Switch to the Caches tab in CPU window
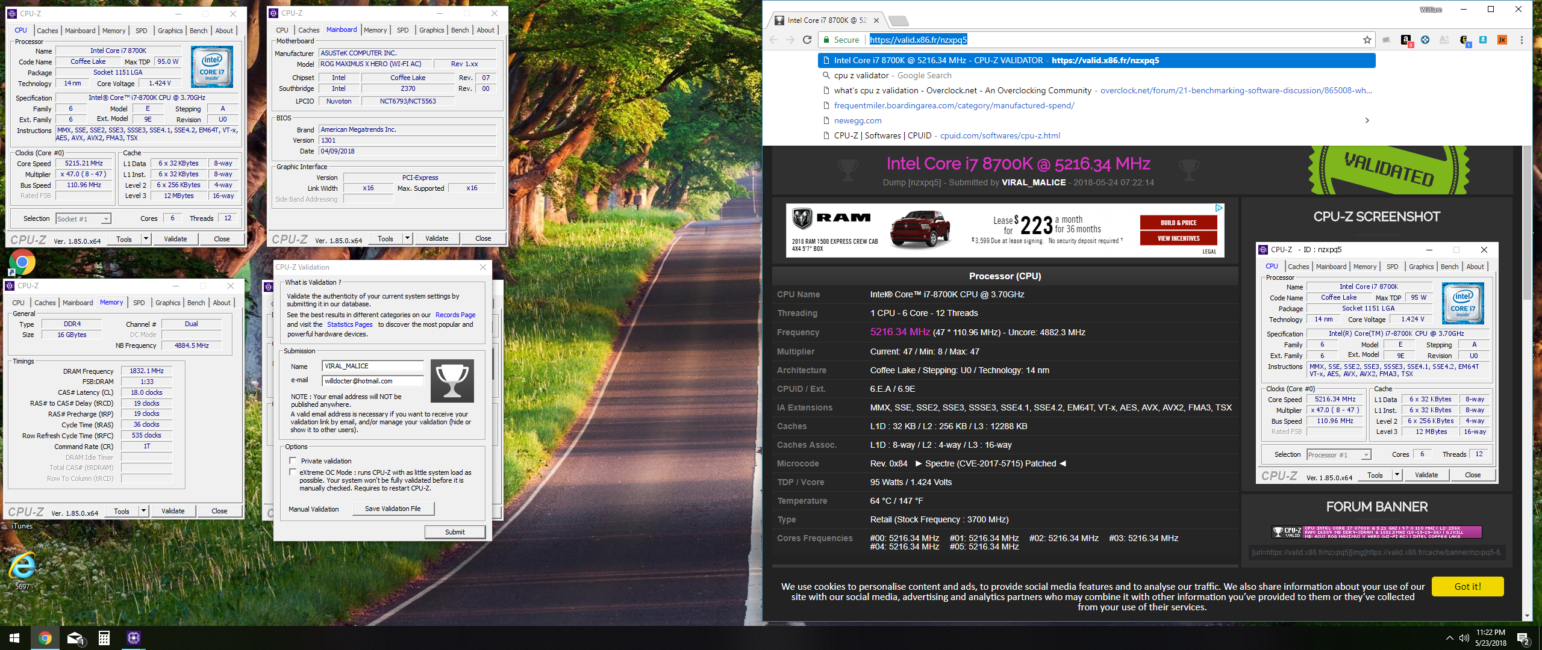 coord(48,31)
